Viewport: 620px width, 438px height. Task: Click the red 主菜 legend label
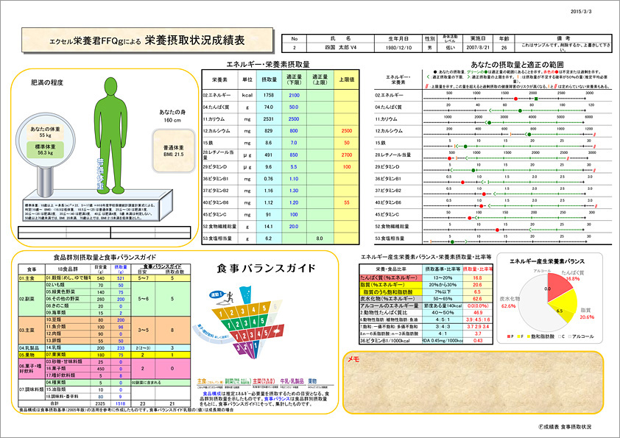[264, 381]
